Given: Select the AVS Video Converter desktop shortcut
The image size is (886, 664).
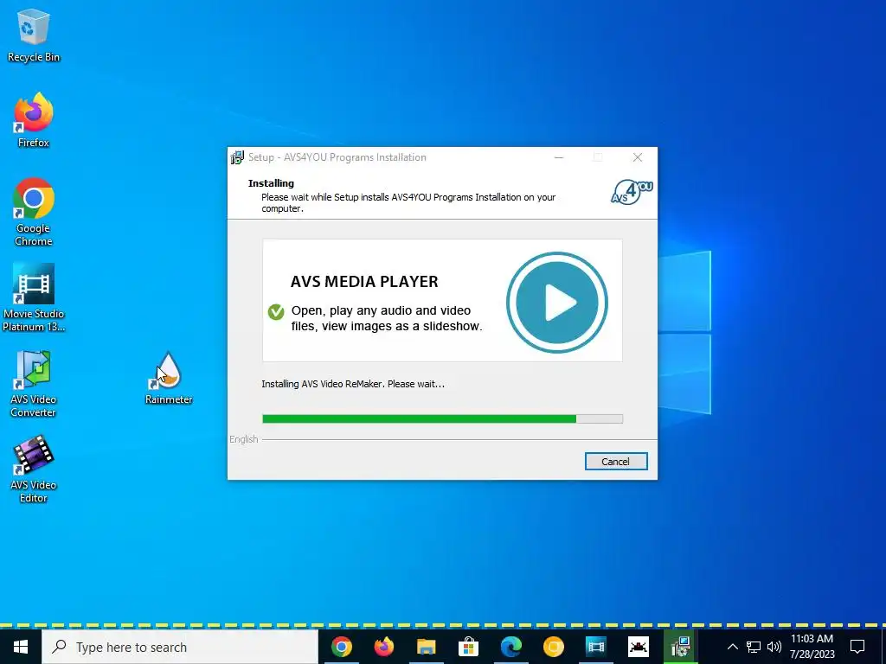Looking at the screenshot, I should click(x=33, y=383).
